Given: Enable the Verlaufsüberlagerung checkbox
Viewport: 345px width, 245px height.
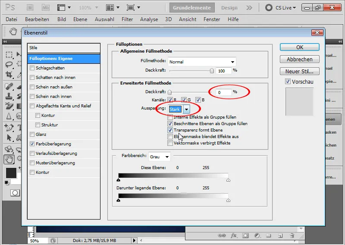Looking at the screenshot, I should (x=32, y=154).
